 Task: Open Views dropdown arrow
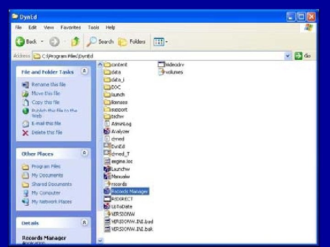166,42
